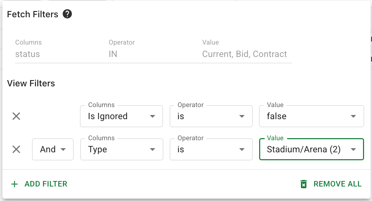372x201 pixels.
Task: Click the trash icon beside Remove All
Action: pos(303,184)
